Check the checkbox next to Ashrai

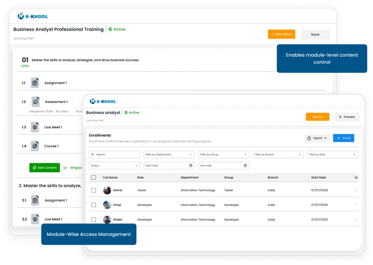click(94, 190)
